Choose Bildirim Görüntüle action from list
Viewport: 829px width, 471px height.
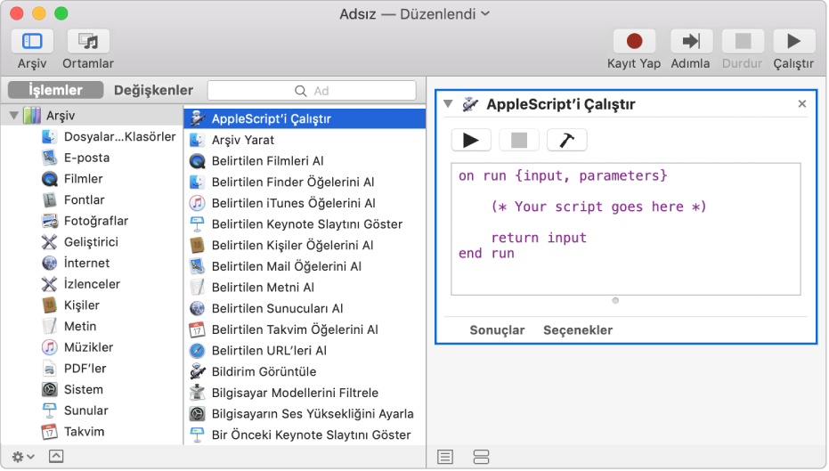[264, 371]
